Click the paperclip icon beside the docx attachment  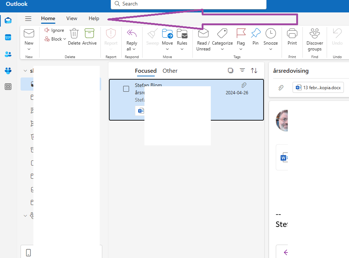coord(281,88)
